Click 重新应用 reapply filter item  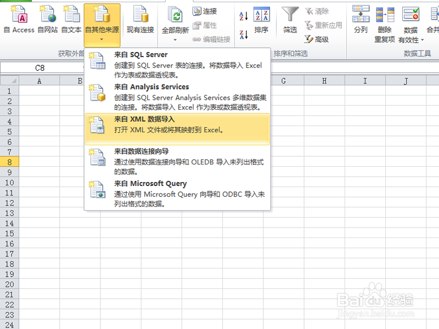pos(323,25)
